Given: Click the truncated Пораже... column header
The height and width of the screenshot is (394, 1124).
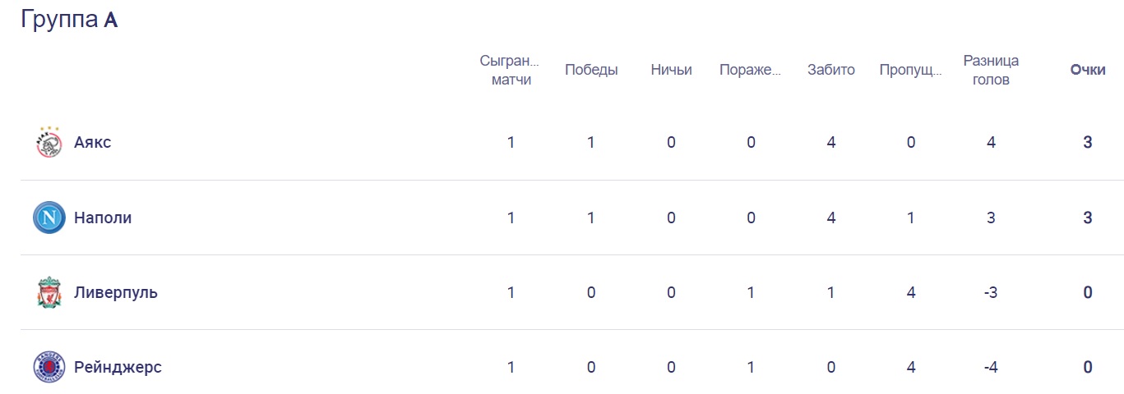Looking at the screenshot, I should tap(750, 71).
